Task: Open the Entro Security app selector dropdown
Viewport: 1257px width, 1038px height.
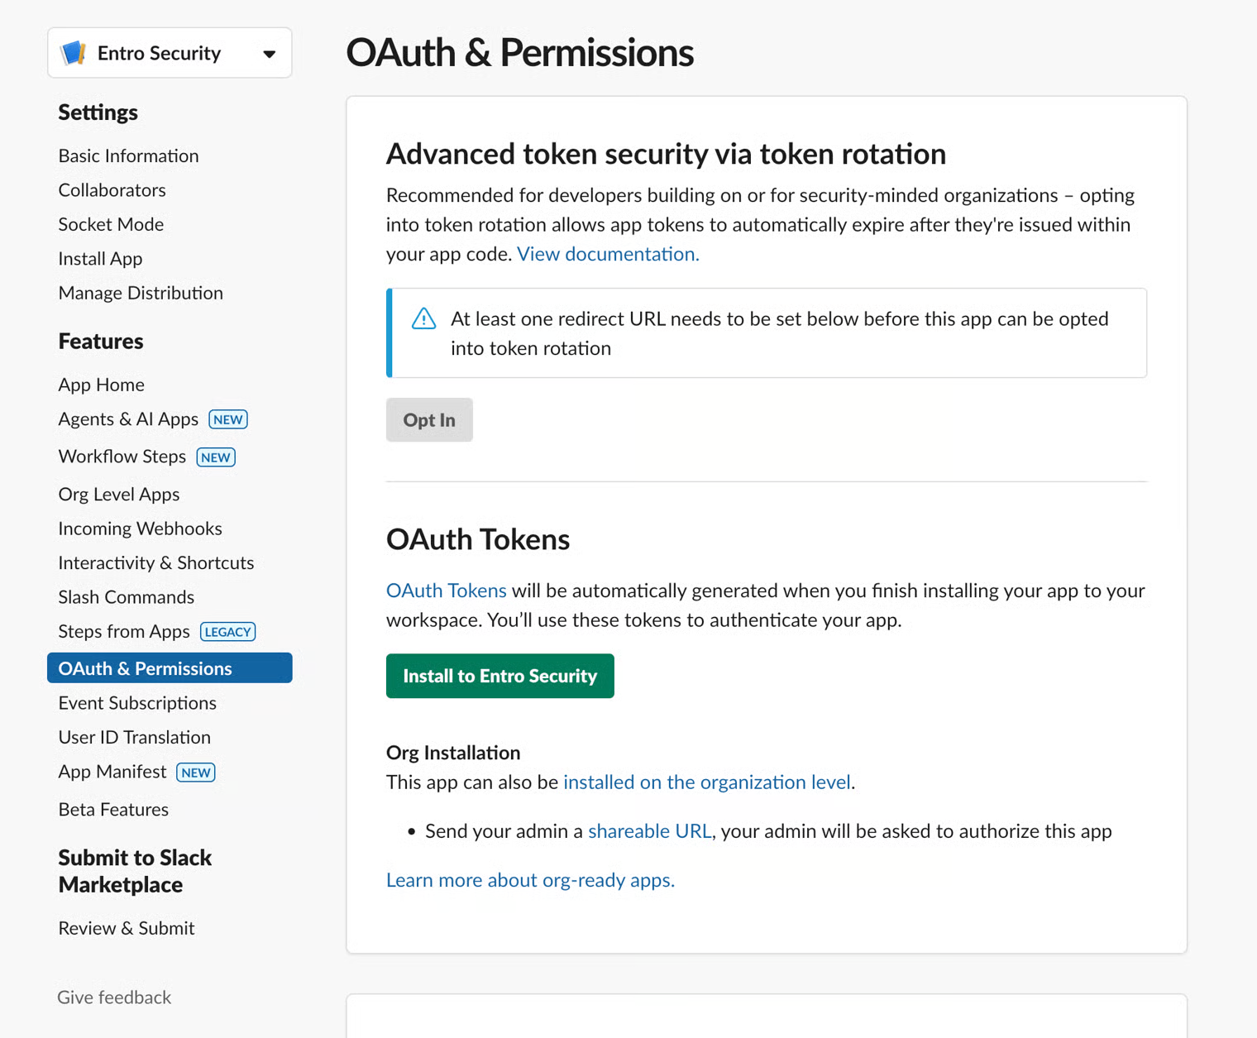Action: [170, 53]
